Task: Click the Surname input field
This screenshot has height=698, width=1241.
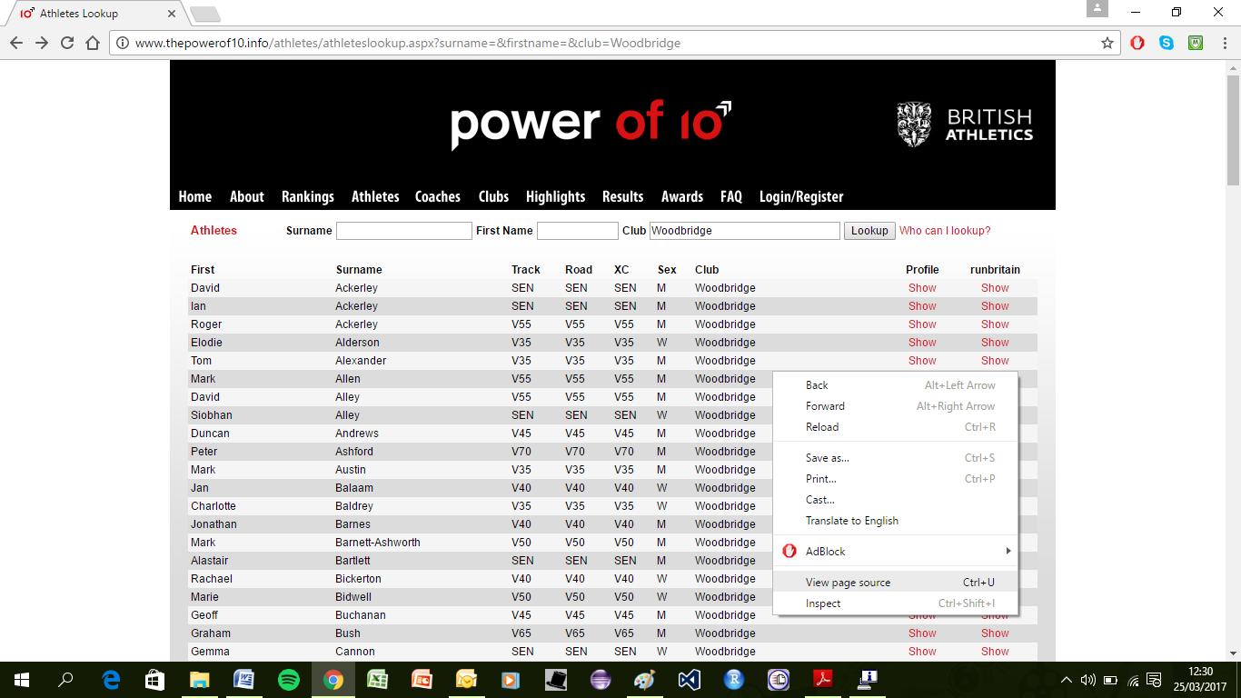Action: tap(403, 231)
